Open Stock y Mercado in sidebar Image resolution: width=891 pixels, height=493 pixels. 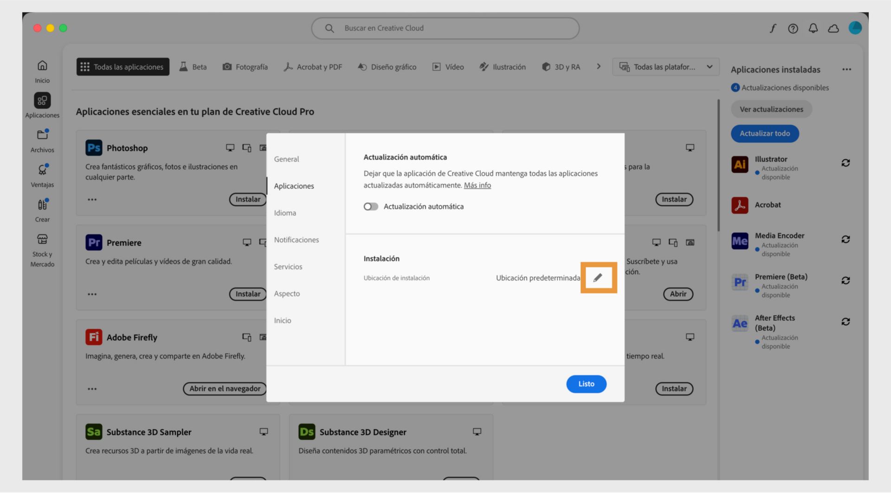(42, 251)
